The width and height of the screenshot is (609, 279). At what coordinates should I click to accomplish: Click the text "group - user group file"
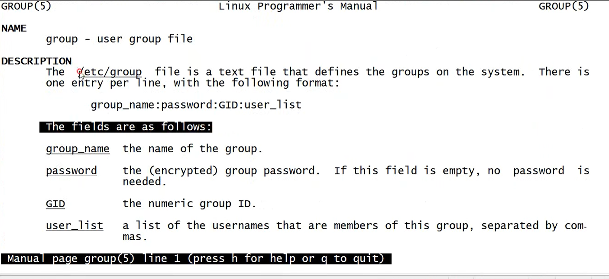(119, 39)
